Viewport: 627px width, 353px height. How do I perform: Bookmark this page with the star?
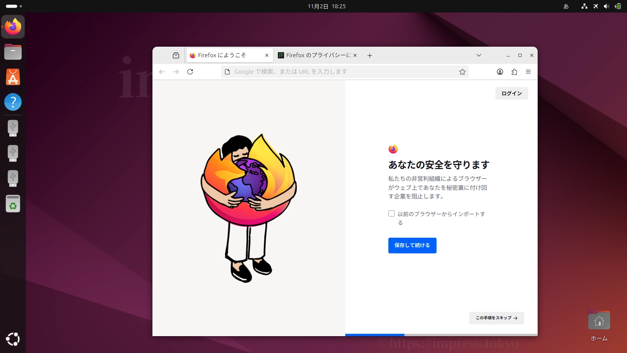tap(462, 72)
